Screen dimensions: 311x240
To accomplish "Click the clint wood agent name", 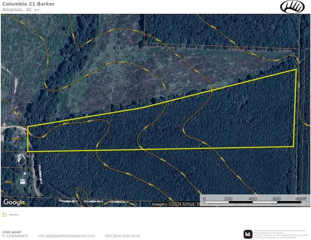I will (11, 232).
